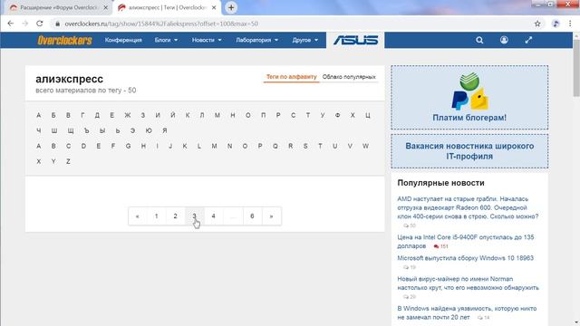Select Теги по алфавиту tab
The image size is (580, 326).
coord(292,77)
